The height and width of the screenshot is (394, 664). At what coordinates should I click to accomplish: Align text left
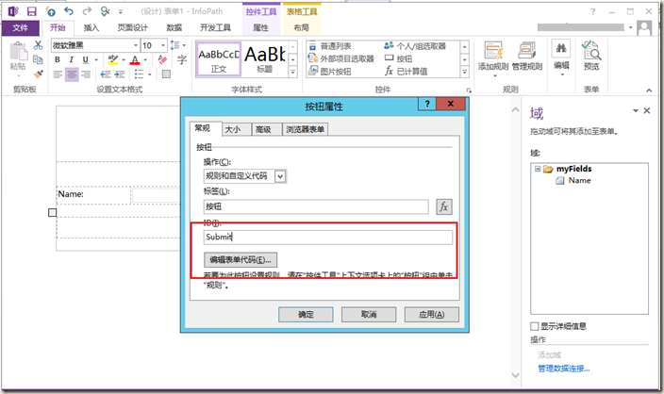point(58,74)
